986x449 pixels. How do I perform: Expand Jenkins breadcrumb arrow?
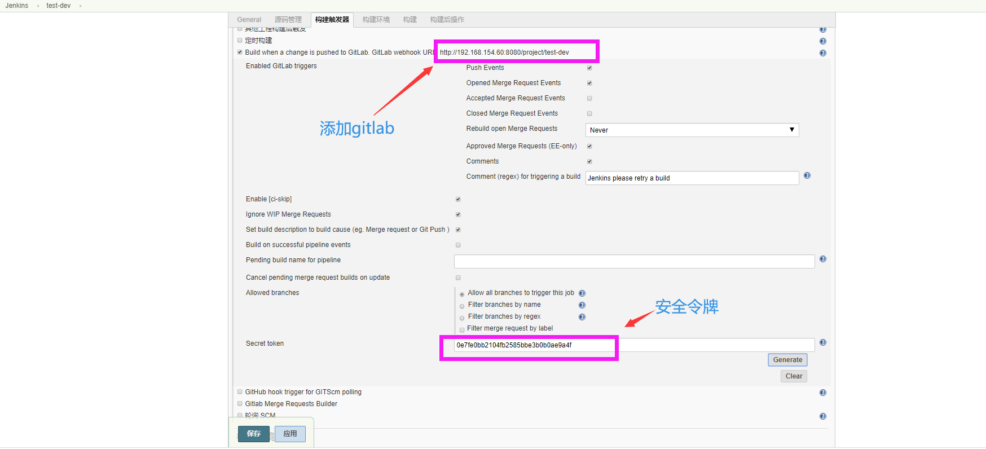(38, 6)
